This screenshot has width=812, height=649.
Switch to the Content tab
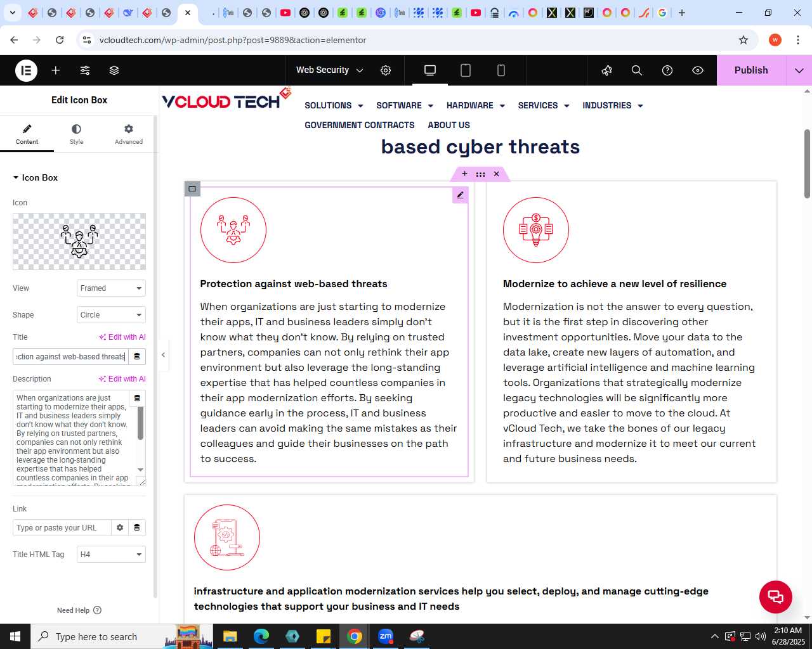[x=27, y=134]
